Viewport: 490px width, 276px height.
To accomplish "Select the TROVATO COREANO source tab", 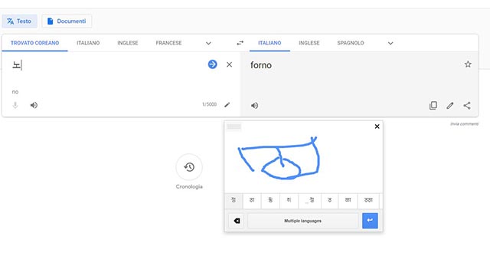I will point(34,43).
